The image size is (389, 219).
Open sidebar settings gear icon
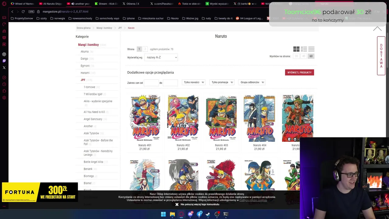pos(4,98)
